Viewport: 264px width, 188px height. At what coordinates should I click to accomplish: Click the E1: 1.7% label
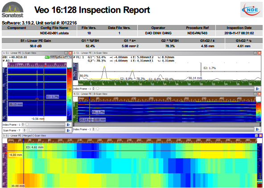(53, 97)
